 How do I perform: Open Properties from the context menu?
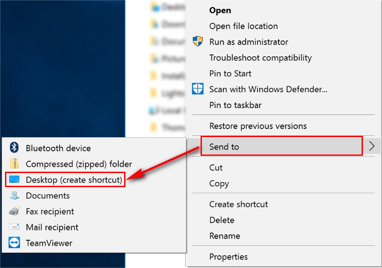228,257
